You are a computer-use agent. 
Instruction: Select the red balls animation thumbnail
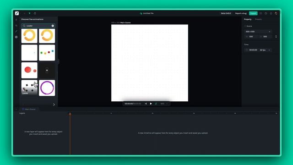[x=29, y=70]
